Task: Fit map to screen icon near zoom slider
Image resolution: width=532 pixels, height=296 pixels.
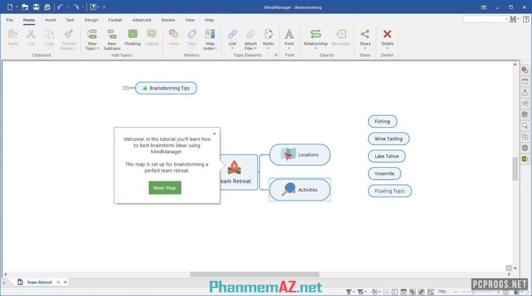Action: (x=506, y=292)
